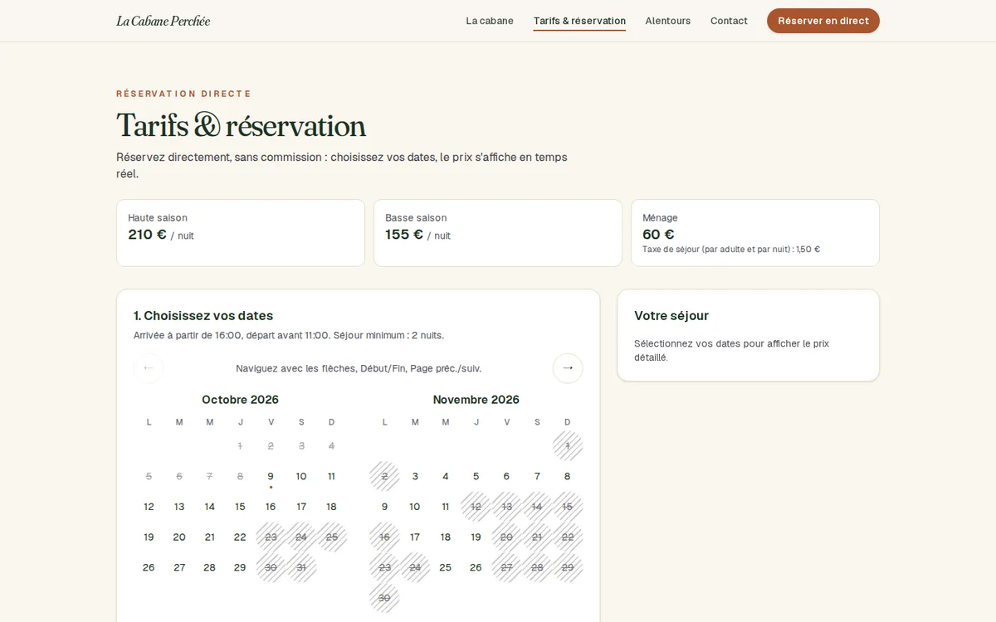
Task: Select November 17 date cell
Action: point(415,537)
